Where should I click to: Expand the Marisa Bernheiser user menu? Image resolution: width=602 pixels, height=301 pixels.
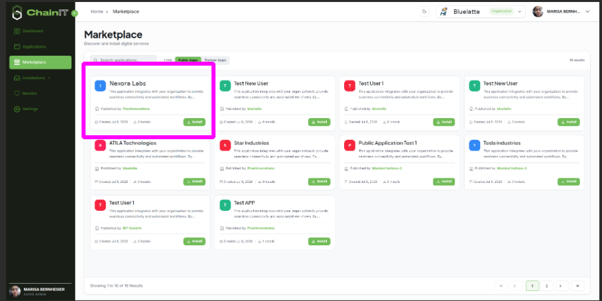[x=560, y=11]
